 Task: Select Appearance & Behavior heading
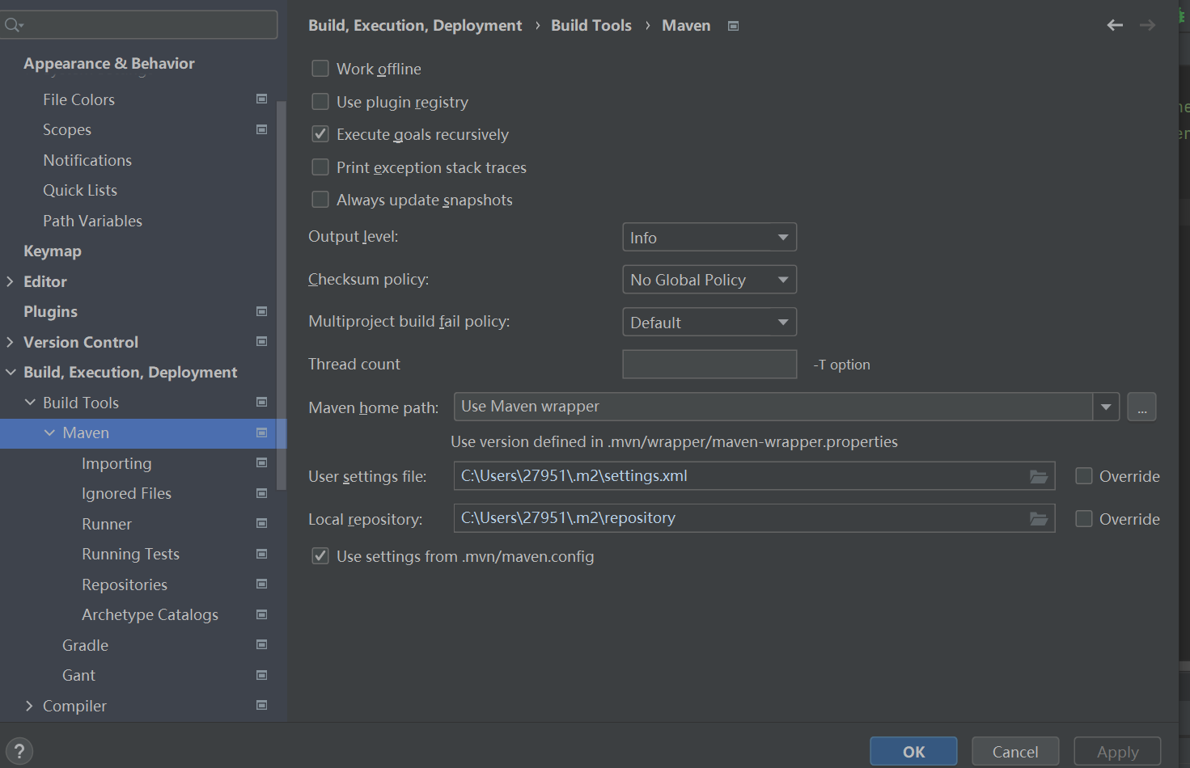click(109, 63)
